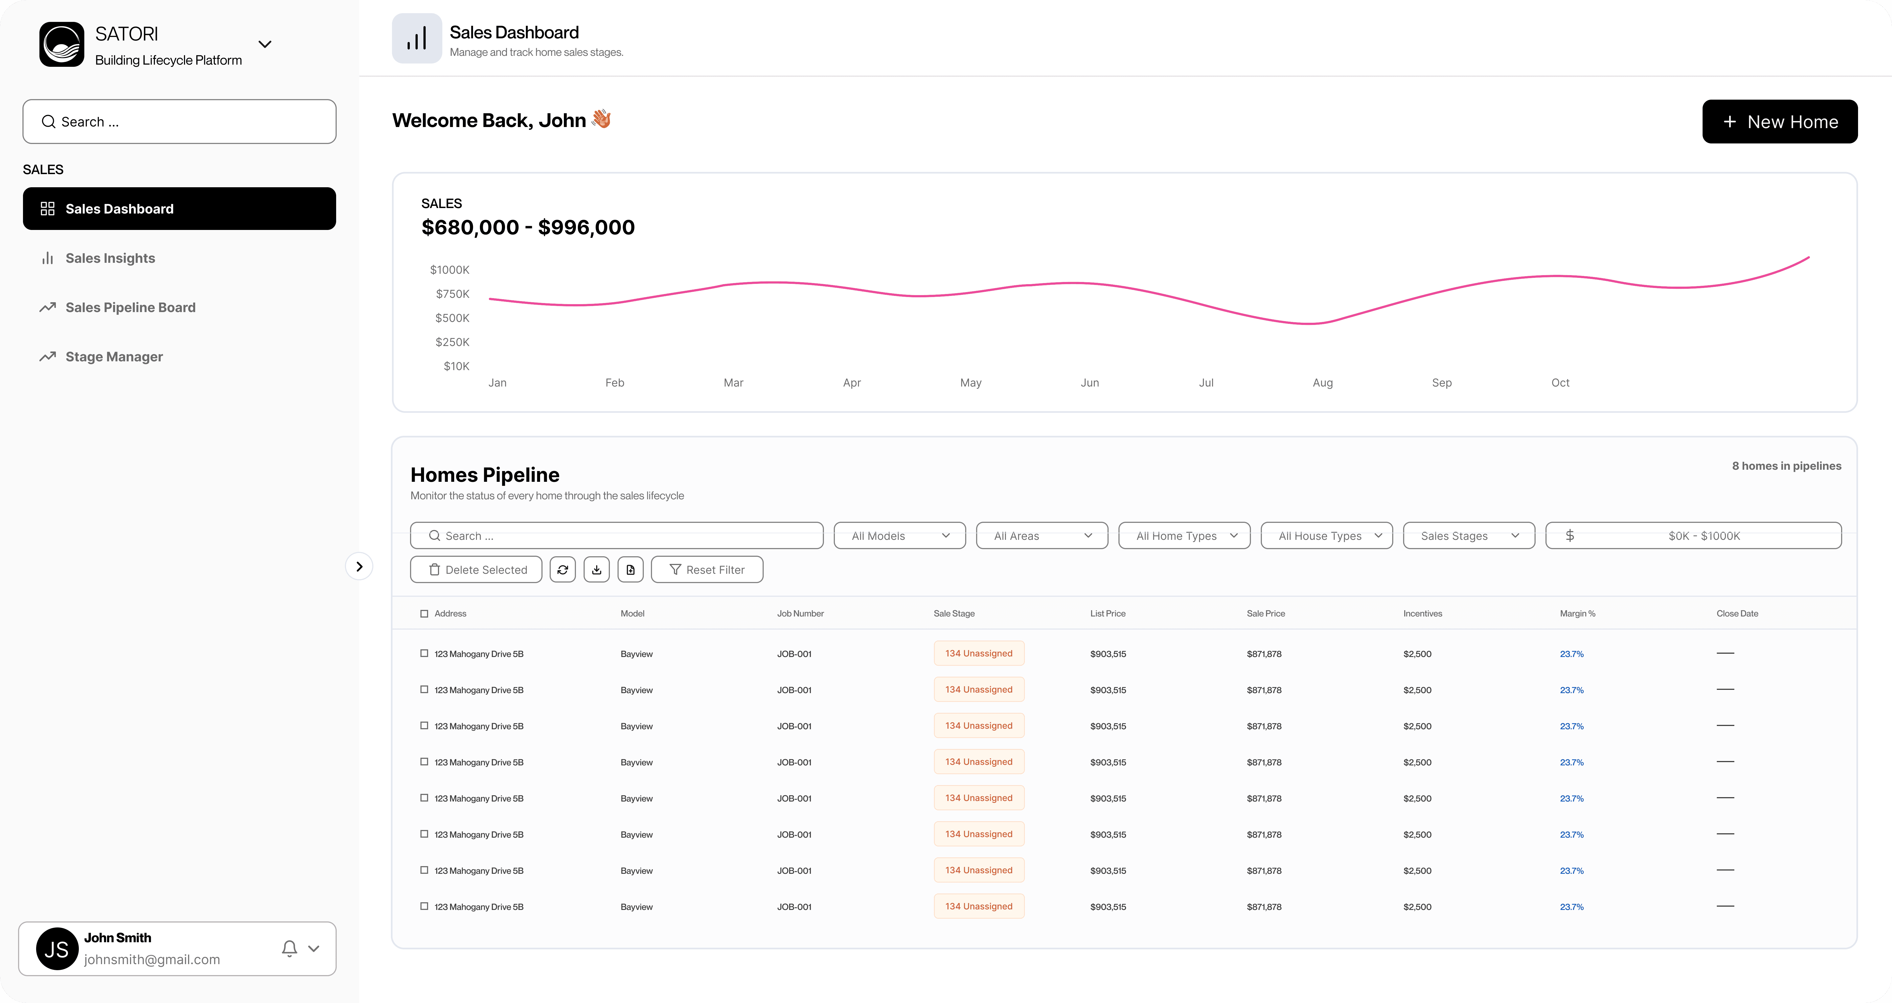Screen dimensions: 1892x1003
Task: Click the download export icon button
Action: 596,570
